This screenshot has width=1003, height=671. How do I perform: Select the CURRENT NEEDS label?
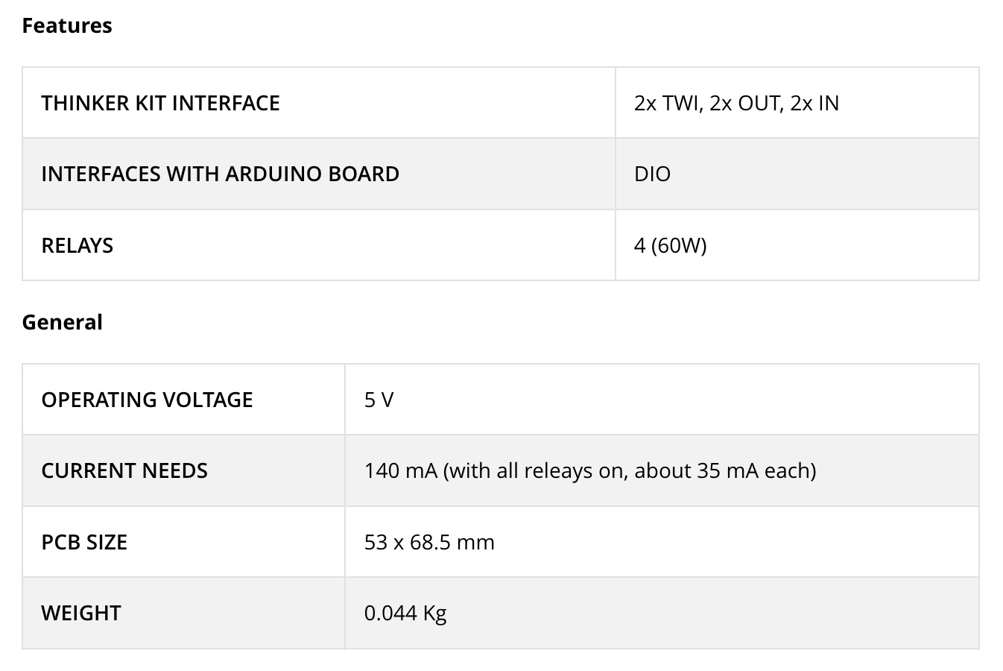(x=124, y=470)
